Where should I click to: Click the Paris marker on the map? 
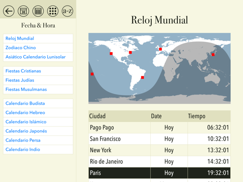click(x=160, y=49)
